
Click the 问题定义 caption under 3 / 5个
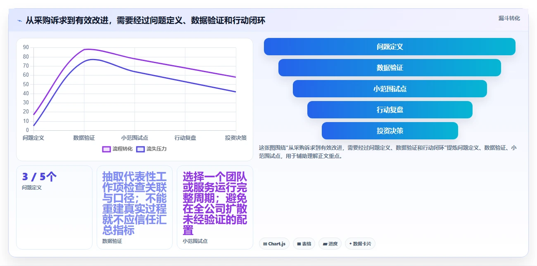click(32, 188)
